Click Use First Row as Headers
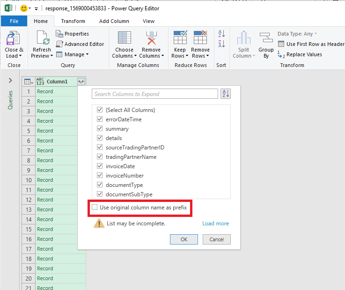Image resolution: width=345 pixels, height=290 pixels. coord(311,44)
